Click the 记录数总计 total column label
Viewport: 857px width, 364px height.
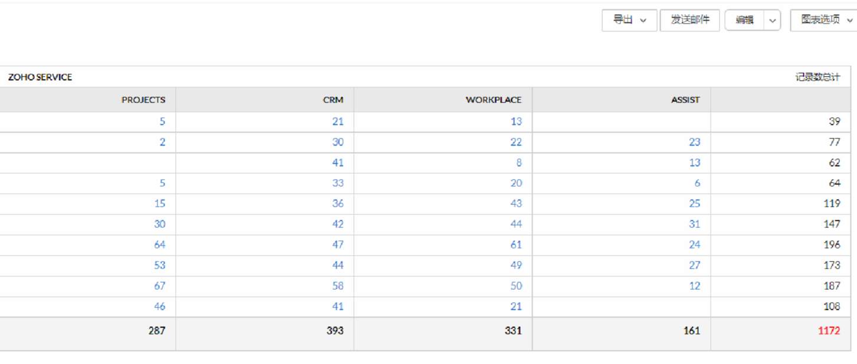(x=817, y=77)
